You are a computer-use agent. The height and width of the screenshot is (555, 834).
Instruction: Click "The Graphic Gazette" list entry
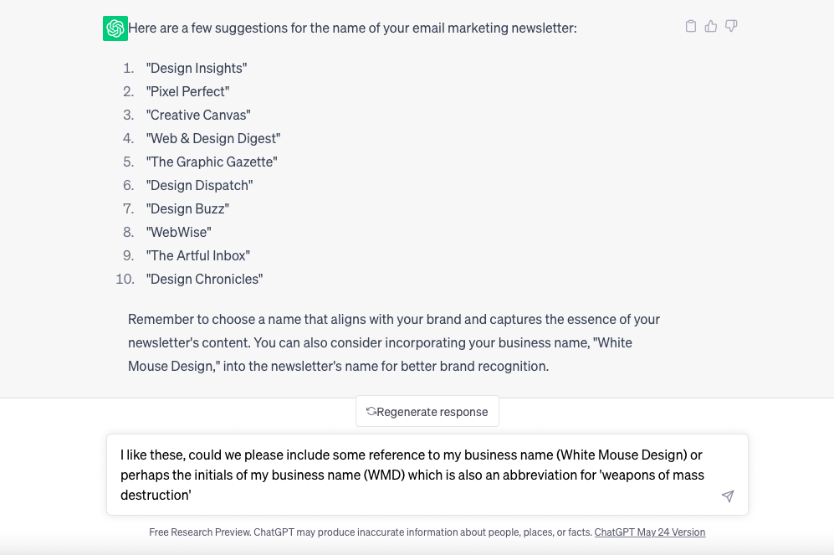pos(212,162)
